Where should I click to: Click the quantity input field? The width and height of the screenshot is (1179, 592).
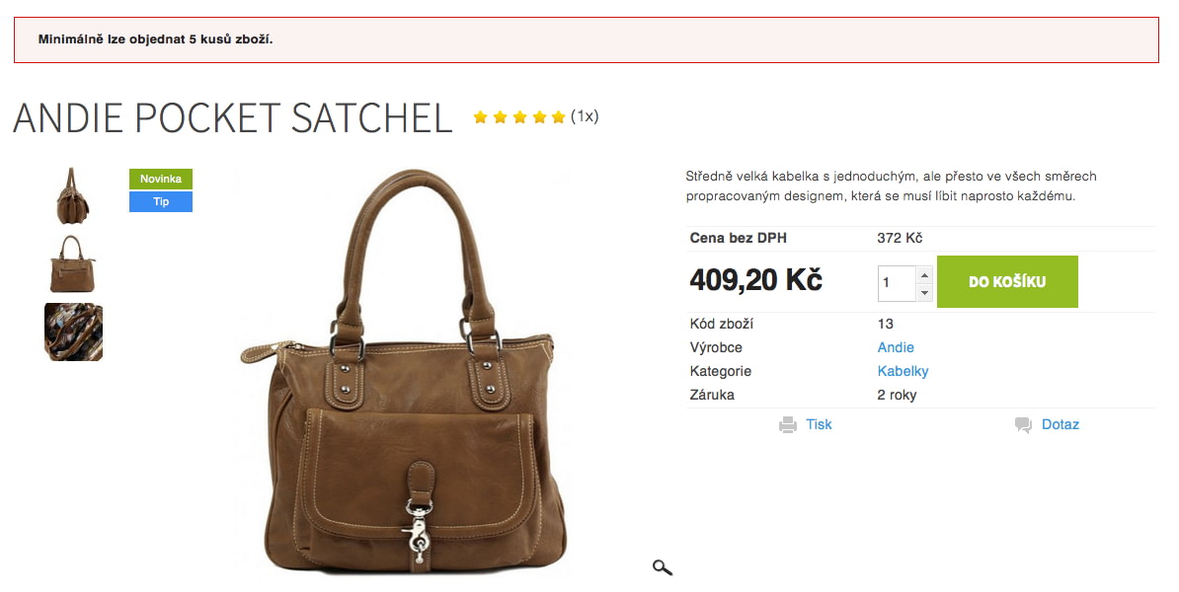897,283
